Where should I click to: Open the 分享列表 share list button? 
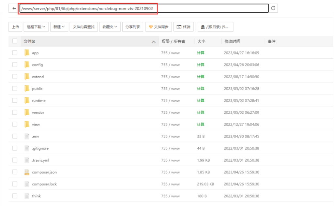tap(133, 27)
